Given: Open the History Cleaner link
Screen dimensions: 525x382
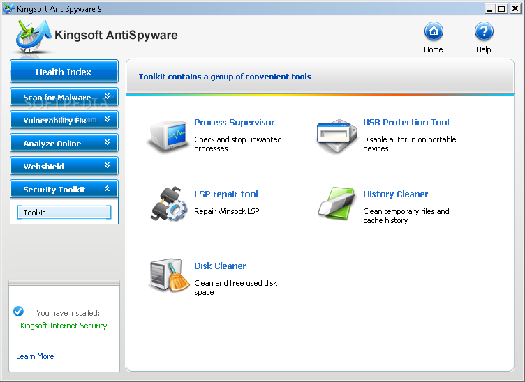Looking at the screenshot, I should (395, 194).
